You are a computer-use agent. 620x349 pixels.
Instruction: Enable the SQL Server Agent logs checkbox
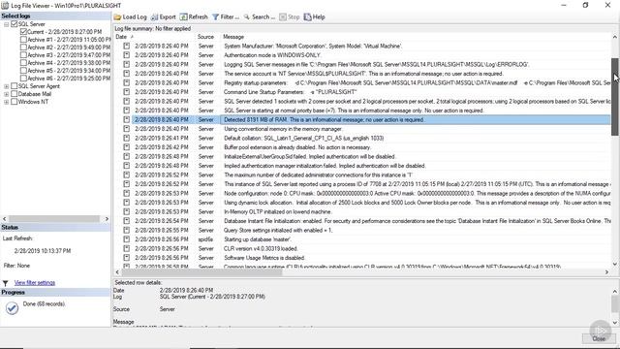[x=15, y=86]
